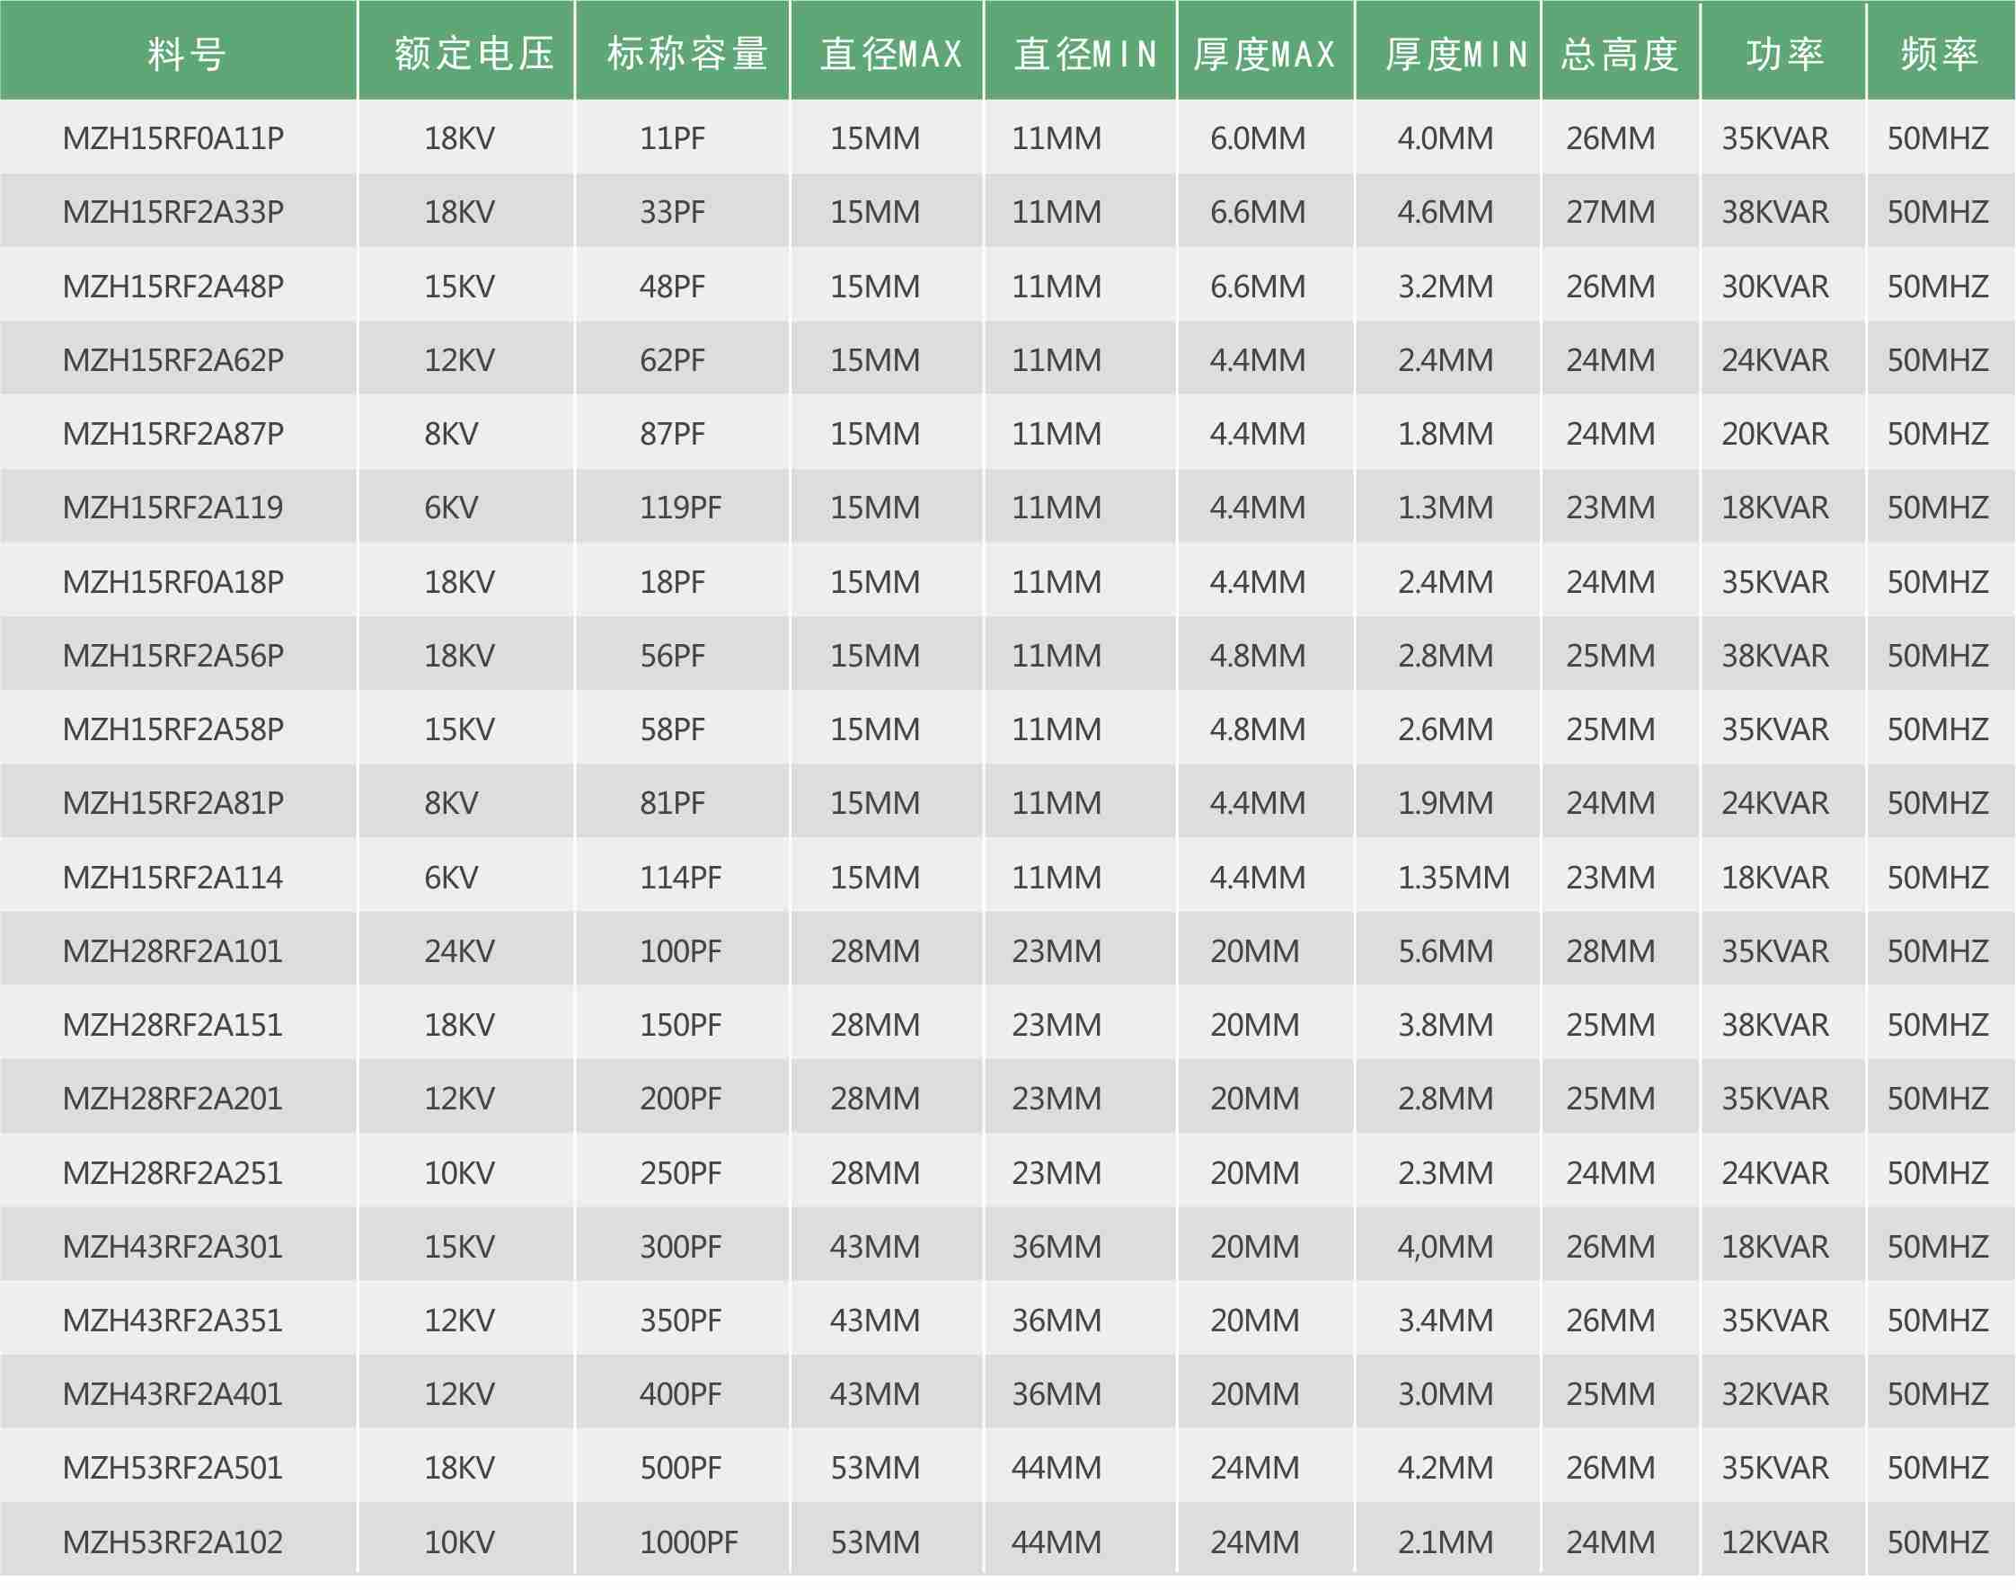2016x1590 pixels.
Task: Select part number MZH15RF2A33P
Action: 173,211
